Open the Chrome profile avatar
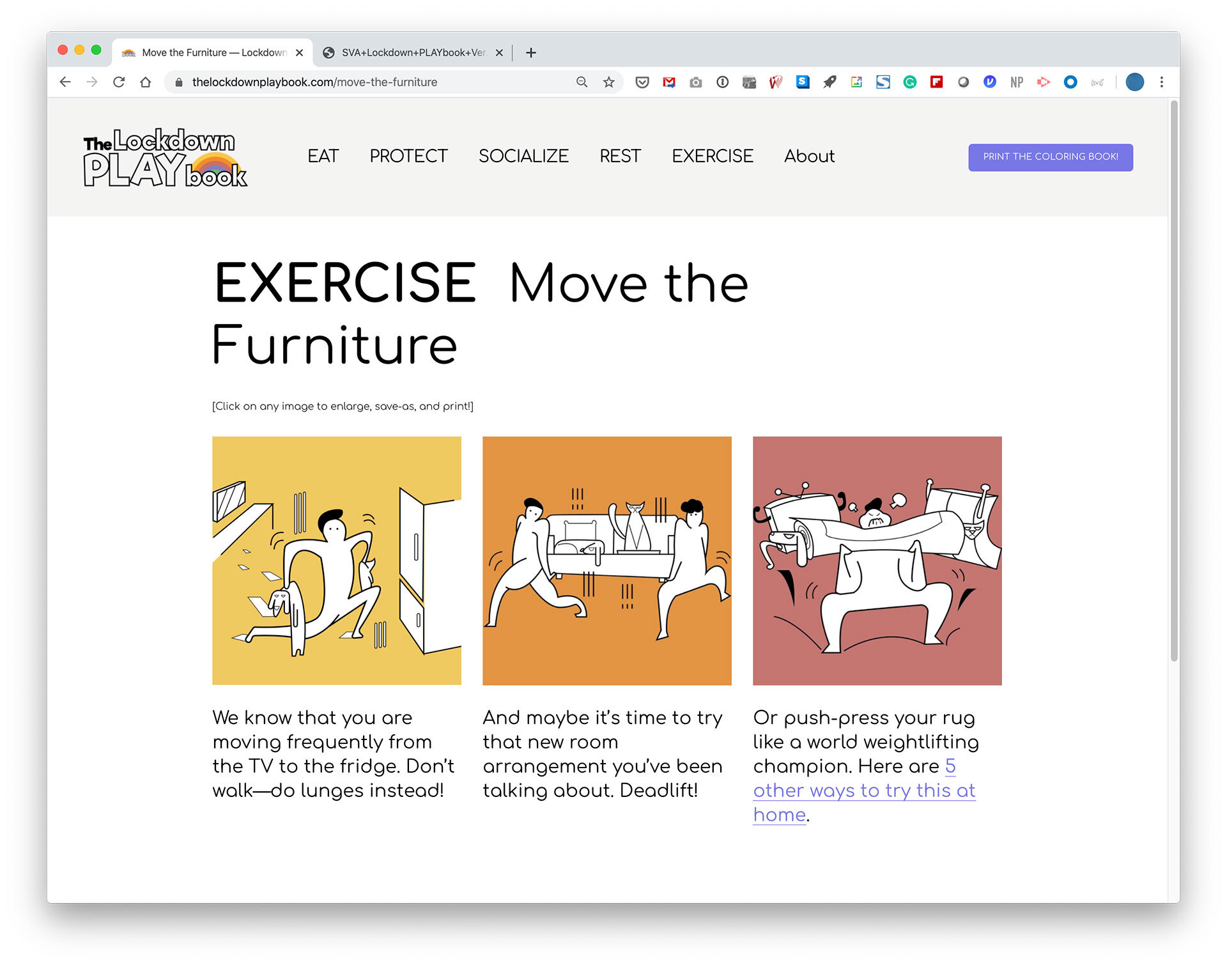Screen dimensions: 1227x965 pyautogui.click(x=1134, y=82)
